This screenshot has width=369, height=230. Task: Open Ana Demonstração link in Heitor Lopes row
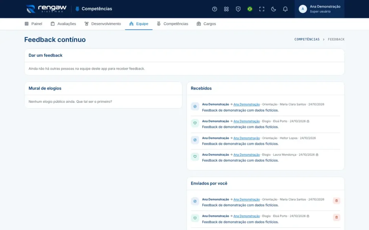246,138
